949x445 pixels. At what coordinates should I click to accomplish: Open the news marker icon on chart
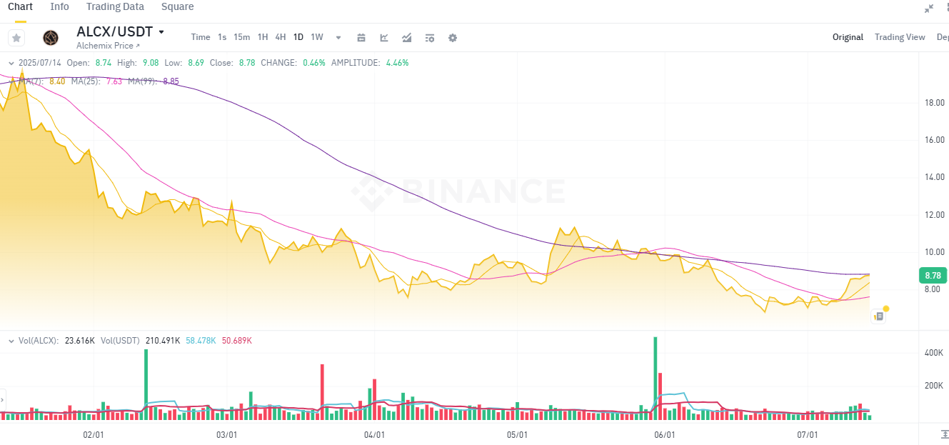coord(878,316)
